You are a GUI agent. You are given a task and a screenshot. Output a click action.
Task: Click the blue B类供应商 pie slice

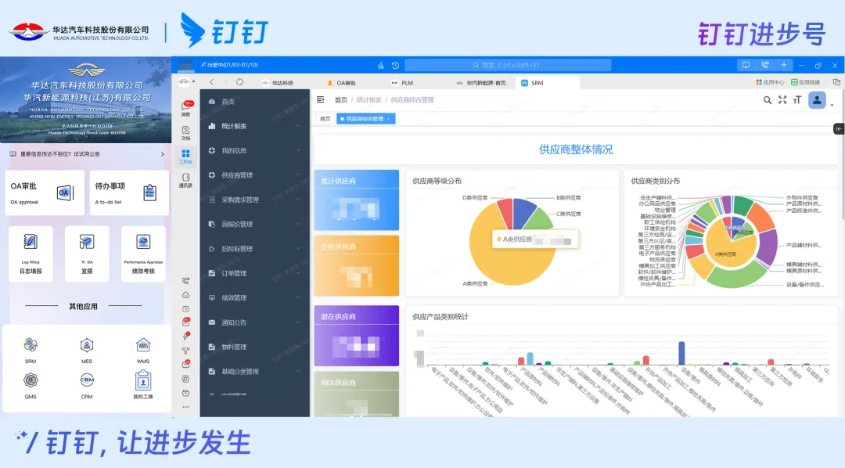coord(522,211)
